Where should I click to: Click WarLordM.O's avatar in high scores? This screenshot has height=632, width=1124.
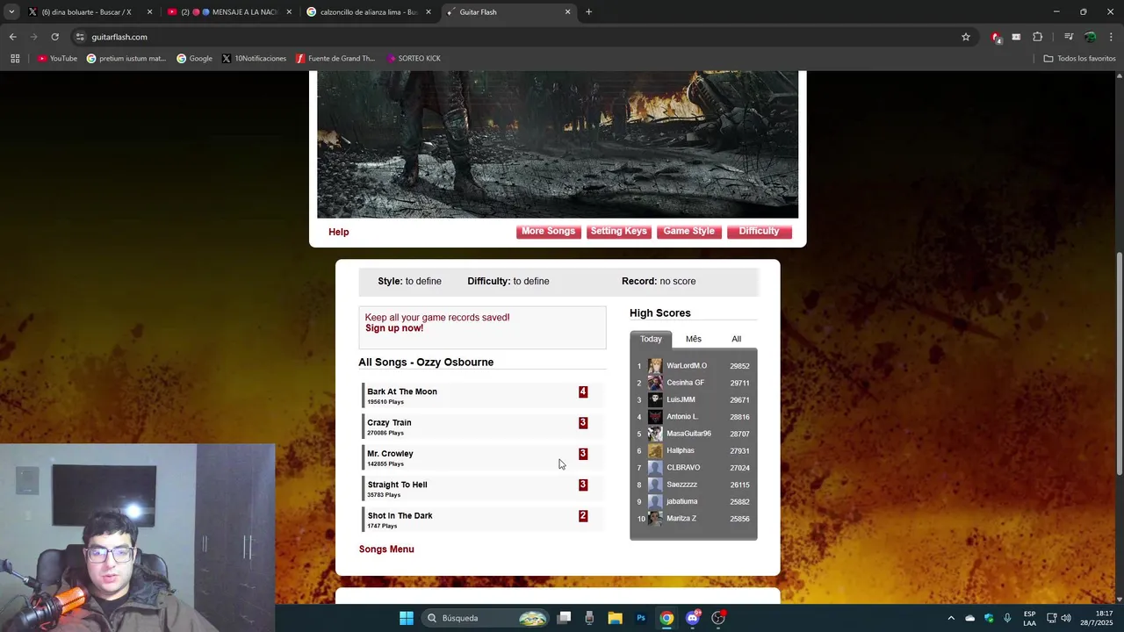coord(655,366)
